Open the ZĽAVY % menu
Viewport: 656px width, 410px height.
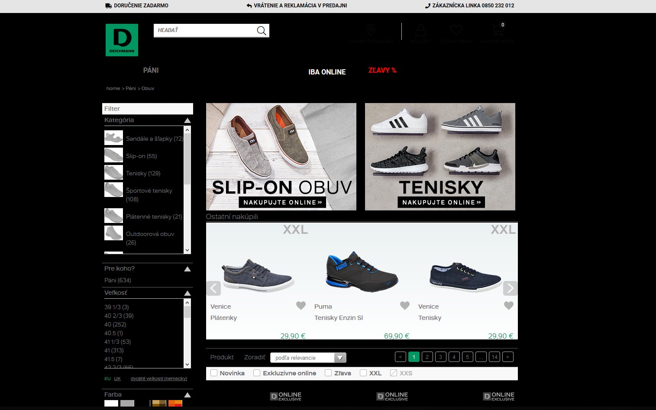tap(382, 70)
